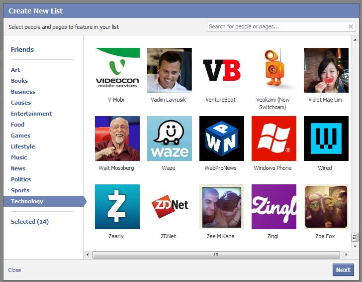Click the vertical scrollbar thumb
The image size is (362, 282).
coord(355,237)
